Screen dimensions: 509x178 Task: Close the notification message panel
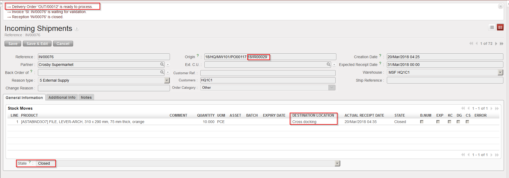point(500,6)
